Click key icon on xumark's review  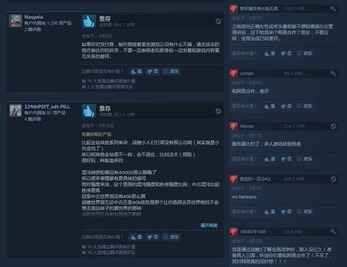333,73
